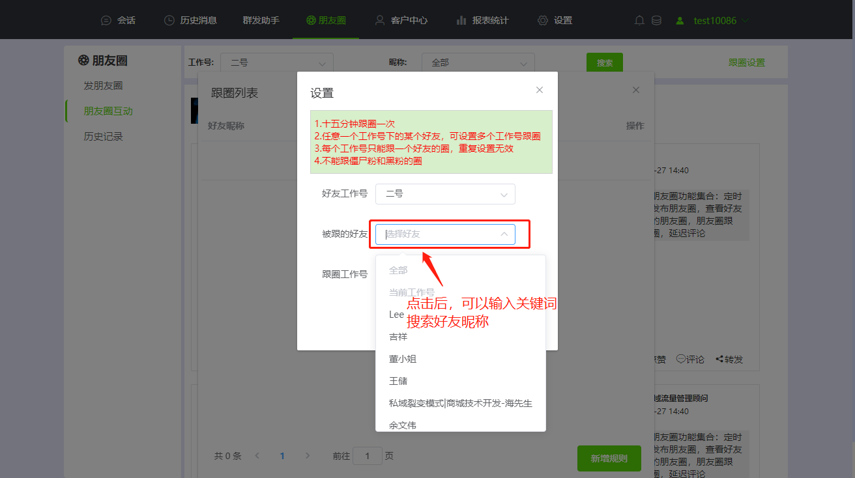This screenshot has width=855, height=478.
Task: Click the 新增规则 button
Action: coord(609,458)
